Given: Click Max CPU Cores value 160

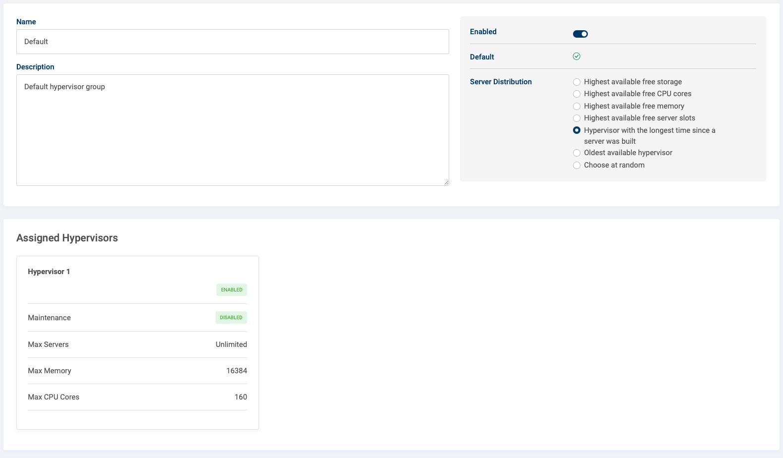Looking at the screenshot, I should point(241,397).
